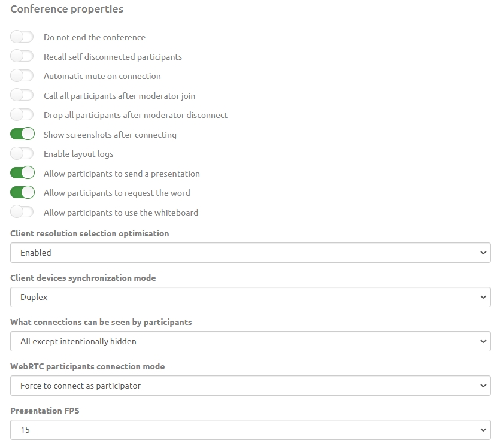Toggle Recall self disconnected participants switch

[22, 56]
